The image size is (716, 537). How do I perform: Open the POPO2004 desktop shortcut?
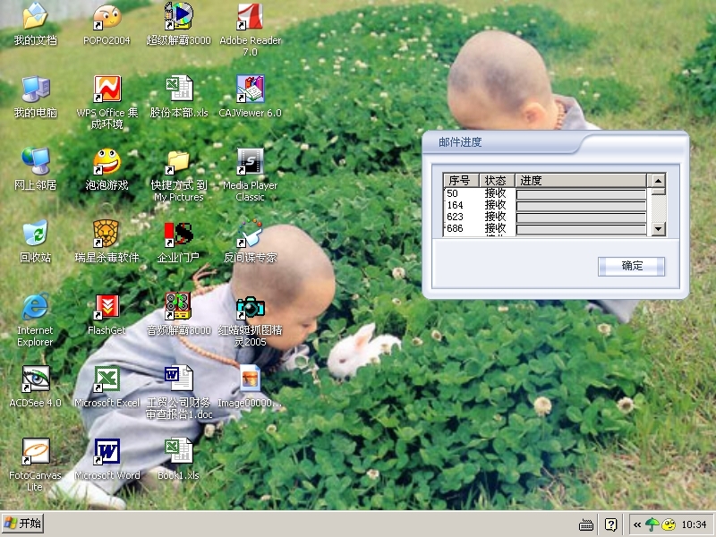[107, 17]
